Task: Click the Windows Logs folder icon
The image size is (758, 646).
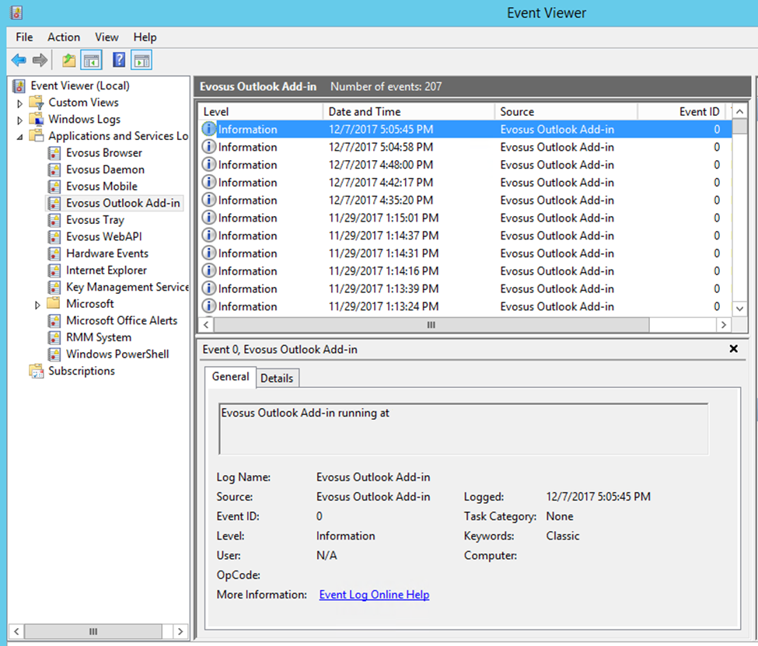Action: tap(37, 119)
